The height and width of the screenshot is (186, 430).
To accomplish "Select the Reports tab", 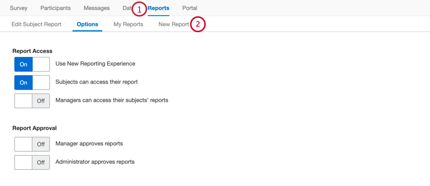I will click(x=158, y=8).
